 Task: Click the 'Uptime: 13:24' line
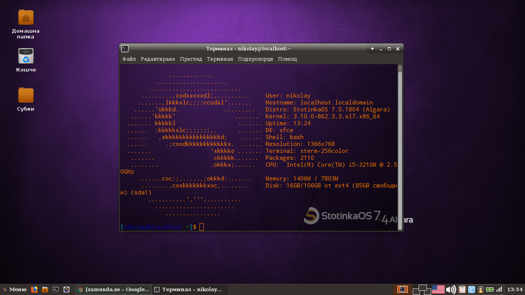tap(288, 123)
